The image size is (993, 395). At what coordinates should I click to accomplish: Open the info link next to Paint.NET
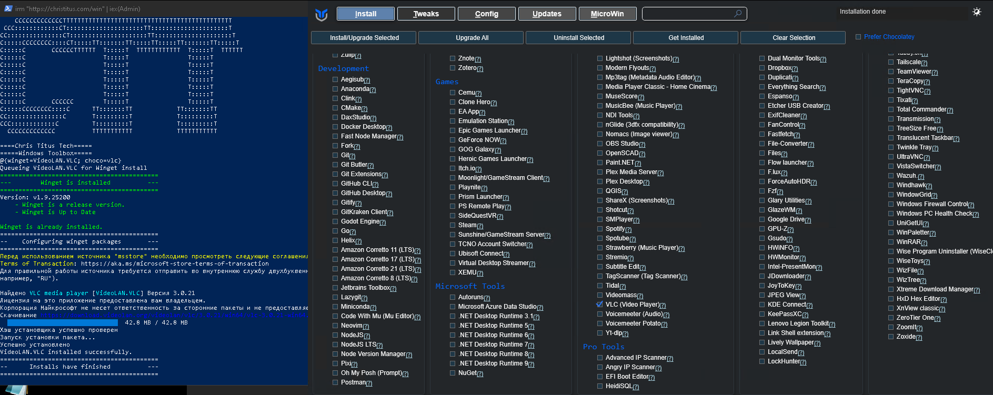click(638, 164)
